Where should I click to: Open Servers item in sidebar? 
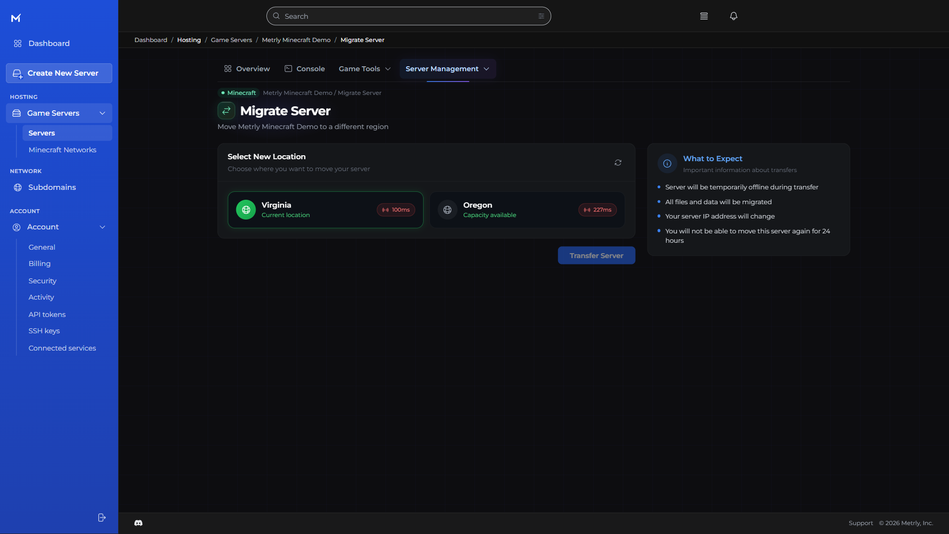click(x=67, y=133)
